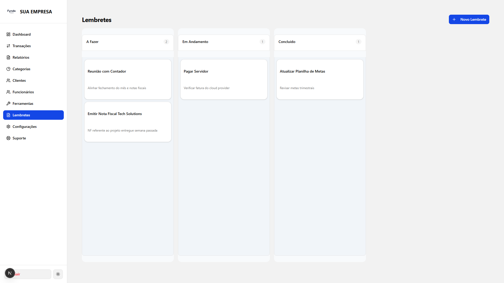Screen dimensions: 504x283
Task: Click the Novo Lembrete button
Action: click(469, 19)
